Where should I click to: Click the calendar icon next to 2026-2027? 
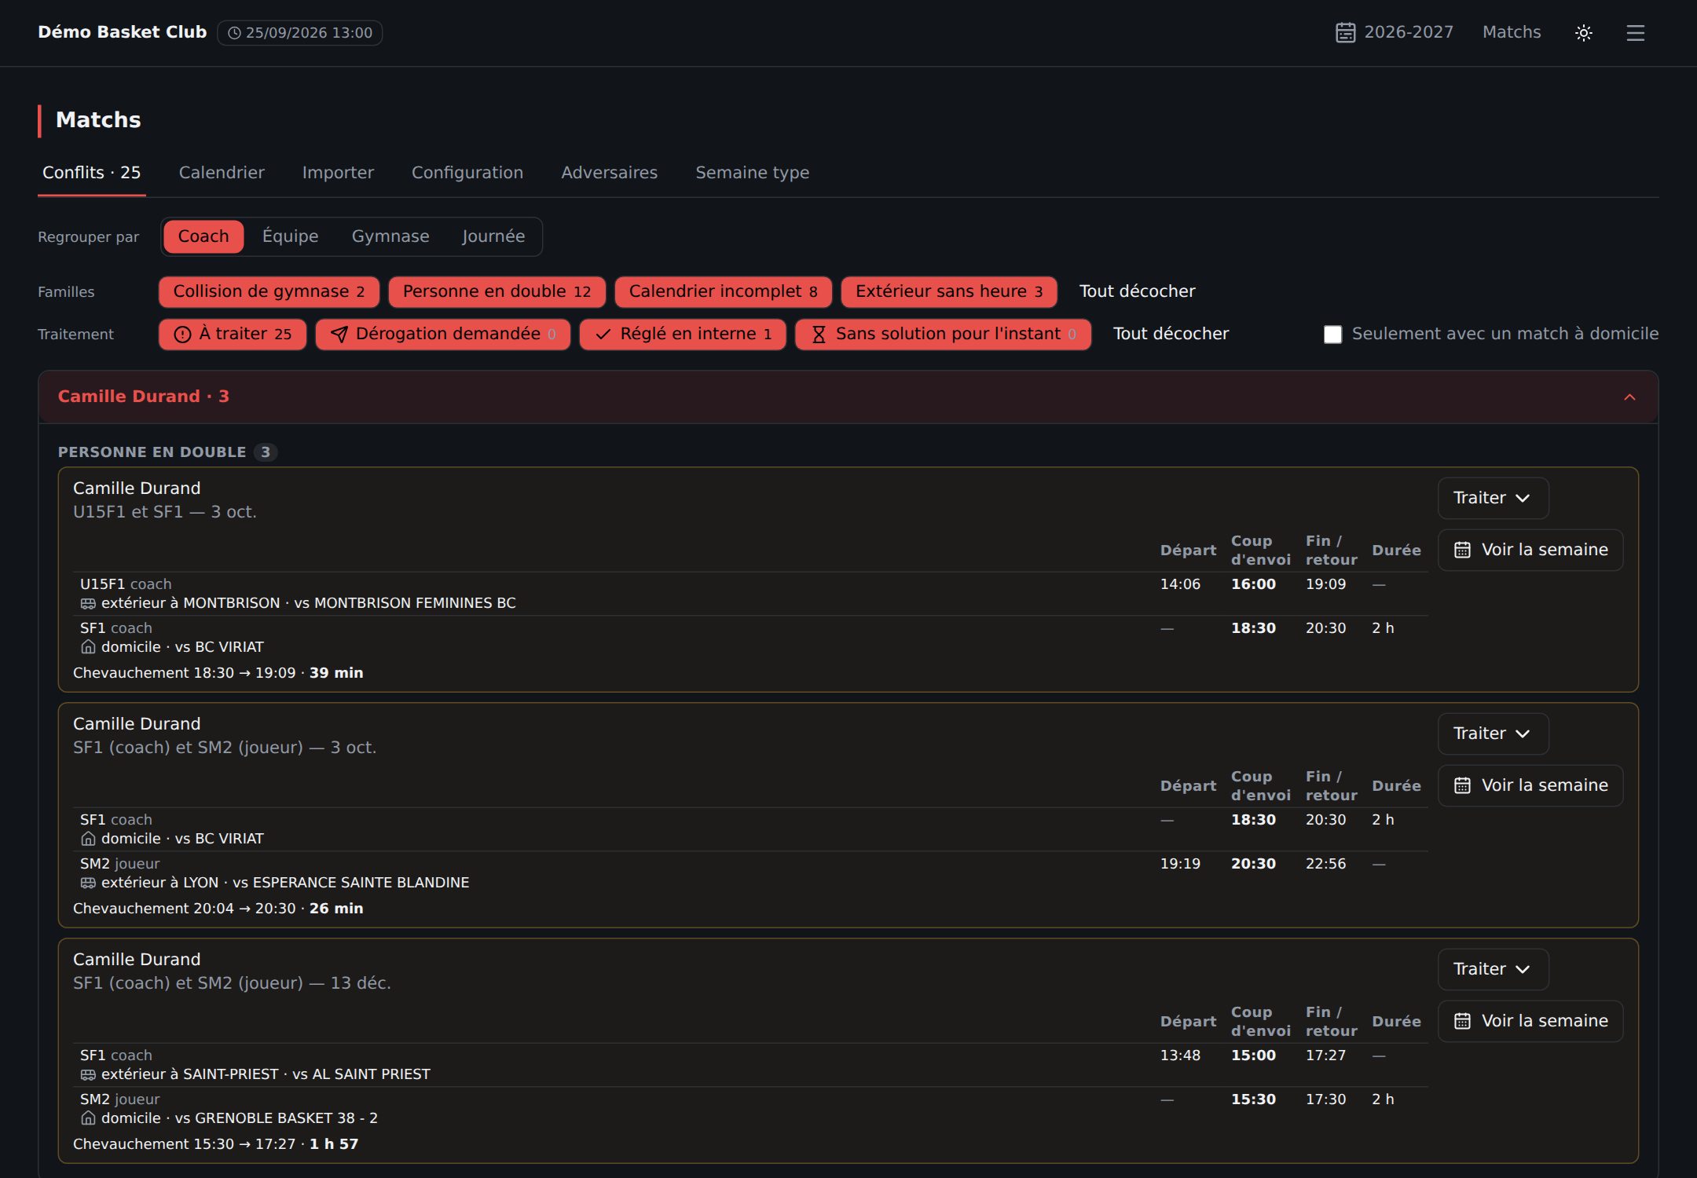(1345, 33)
